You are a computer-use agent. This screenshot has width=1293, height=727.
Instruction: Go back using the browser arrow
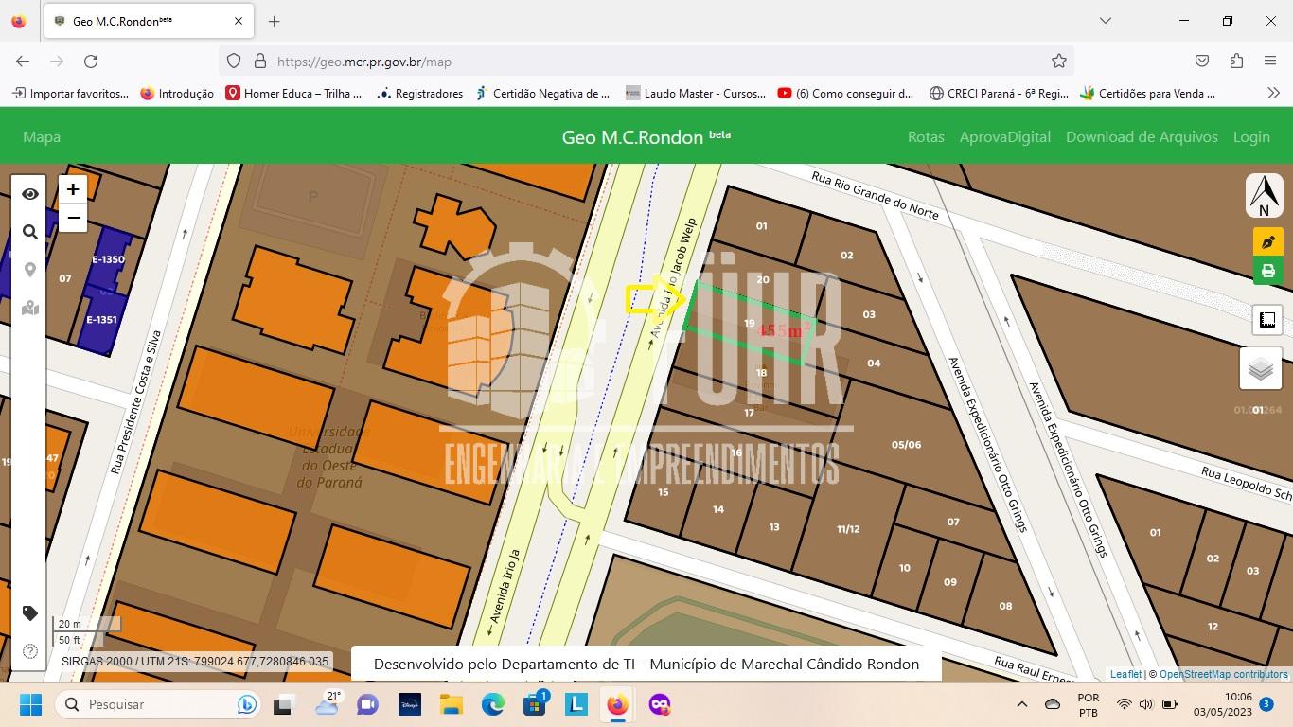click(23, 61)
